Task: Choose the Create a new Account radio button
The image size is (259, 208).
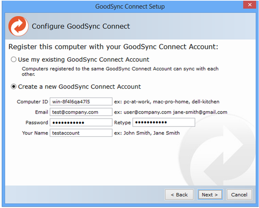Action: 14,87
